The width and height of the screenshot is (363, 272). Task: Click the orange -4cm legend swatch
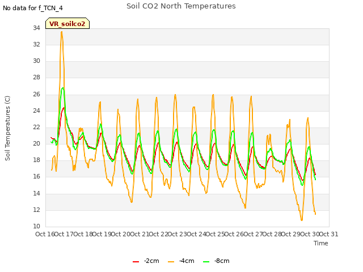(171, 262)
